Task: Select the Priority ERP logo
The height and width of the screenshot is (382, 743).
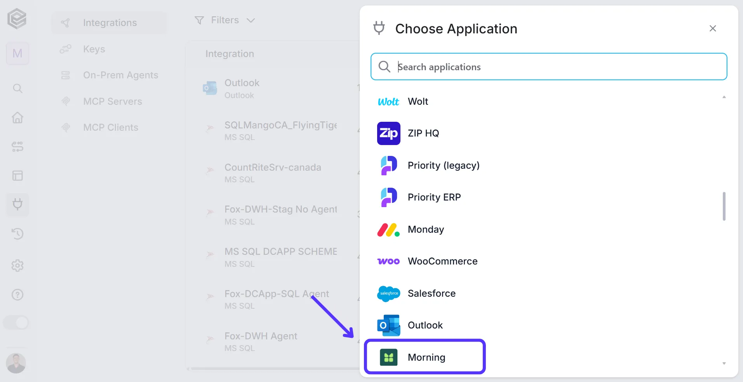Action: click(388, 197)
